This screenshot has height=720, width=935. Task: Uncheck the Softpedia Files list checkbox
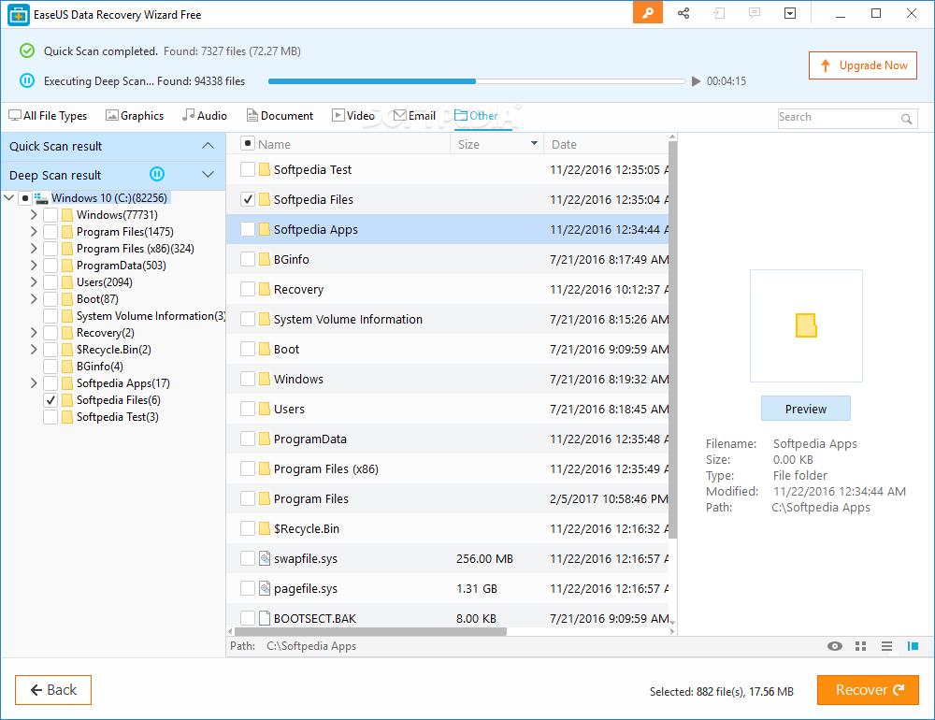pyautogui.click(x=248, y=199)
